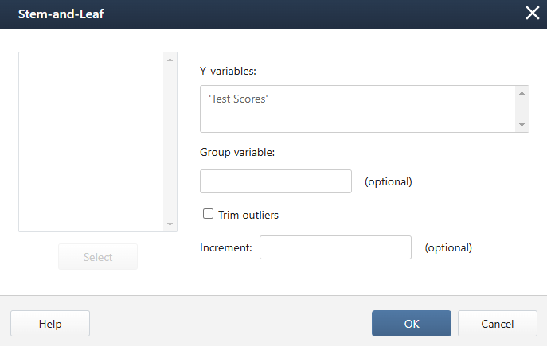Cancel the Stem-and-Leaf dialog
The height and width of the screenshot is (346, 547).
click(497, 324)
